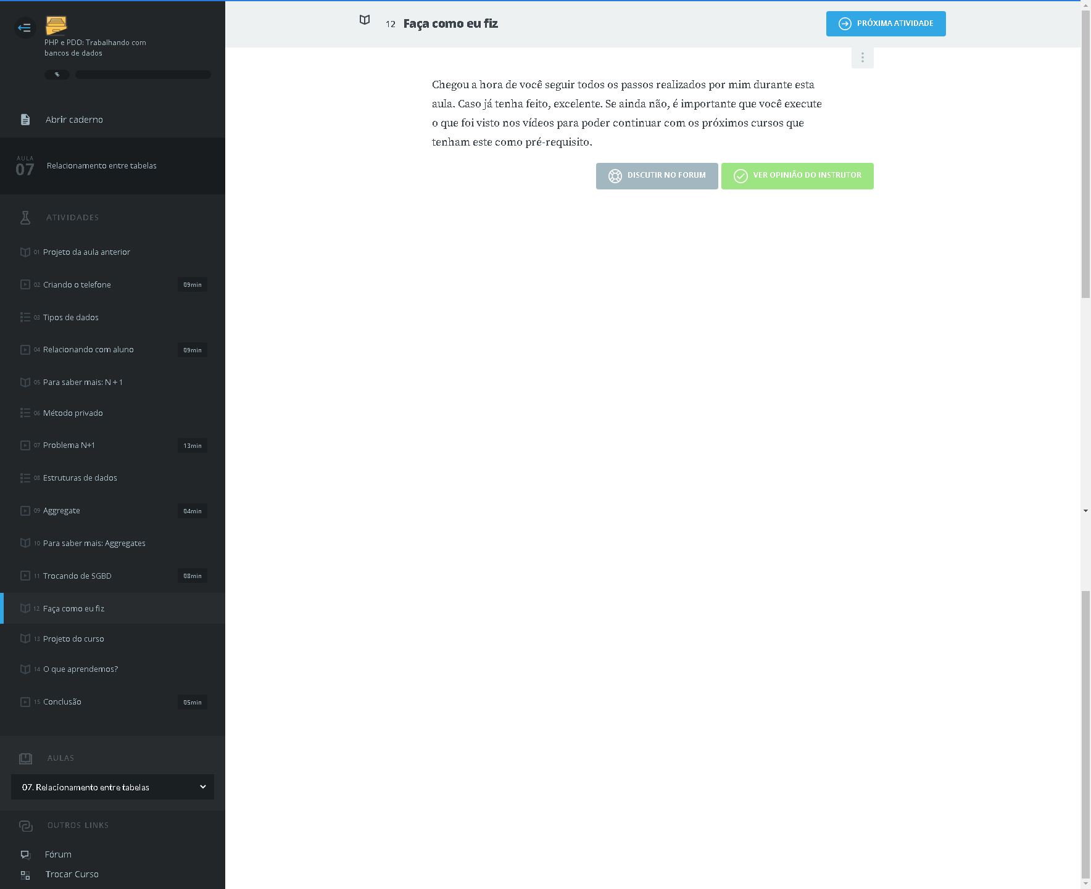Click the list icon beside Tipos de dados
1091x889 pixels.
point(25,317)
